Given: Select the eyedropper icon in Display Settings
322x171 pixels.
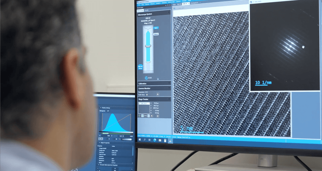Looking at the screenshot, I should [x=120, y=139].
